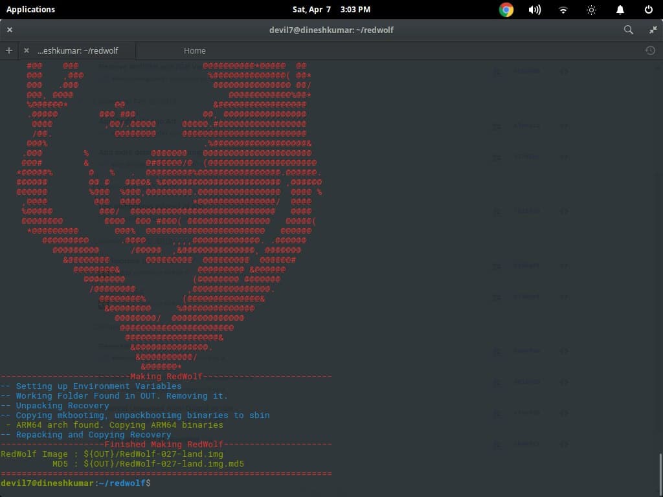663x497 pixels.
Task: Open the tab history icon
Action: (x=650, y=50)
